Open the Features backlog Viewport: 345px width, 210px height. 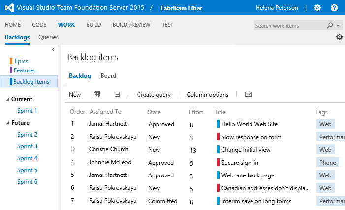click(25, 70)
